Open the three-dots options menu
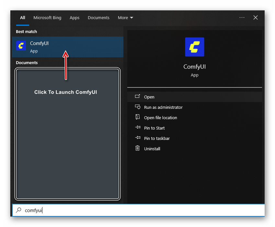The height and width of the screenshot is (227, 275). click(x=242, y=17)
